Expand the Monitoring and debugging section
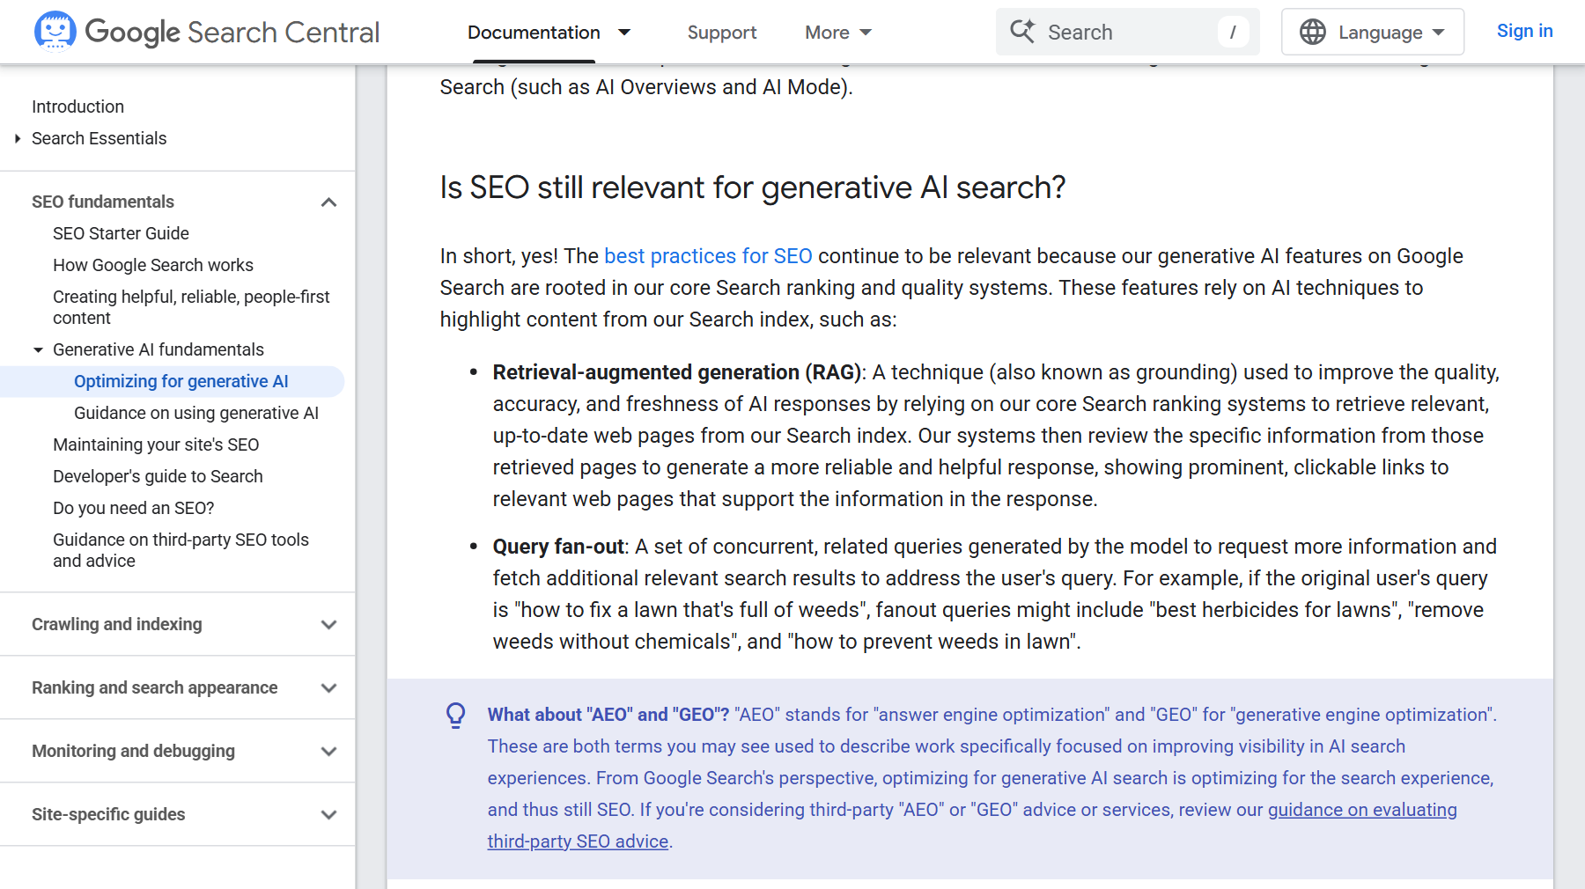 [x=328, y=751]
